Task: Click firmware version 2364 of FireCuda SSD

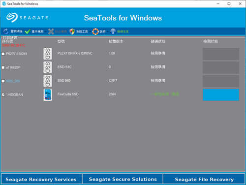Action: pyautogui.click(x=112, y=94)
